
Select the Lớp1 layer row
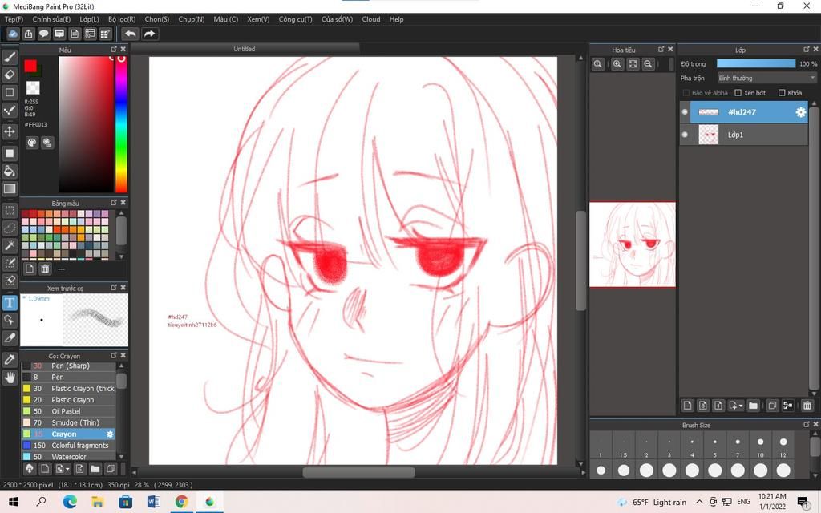pyautogui.click(x=743, y=135)
